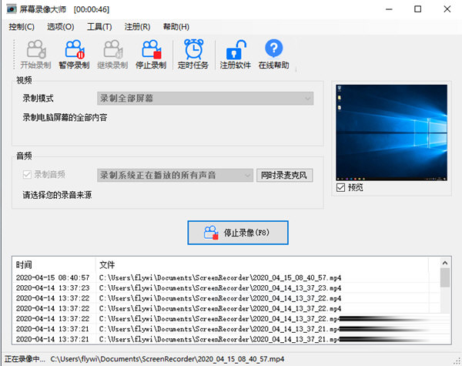Toggle the 预览 checkbox

340,187
